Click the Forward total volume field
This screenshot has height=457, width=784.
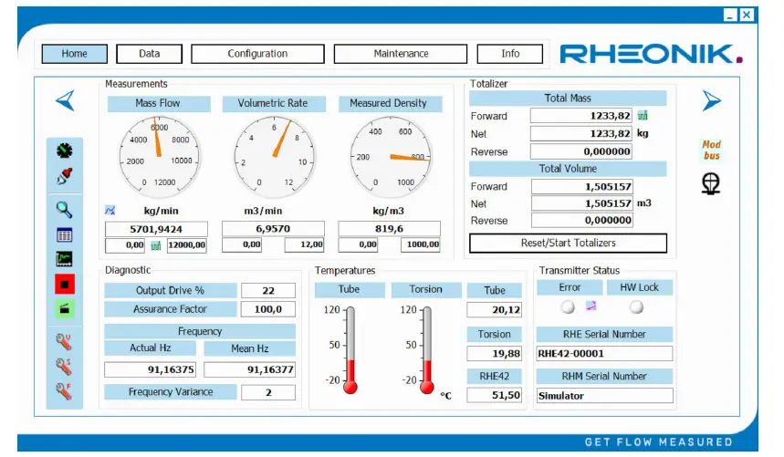[582, 186]
